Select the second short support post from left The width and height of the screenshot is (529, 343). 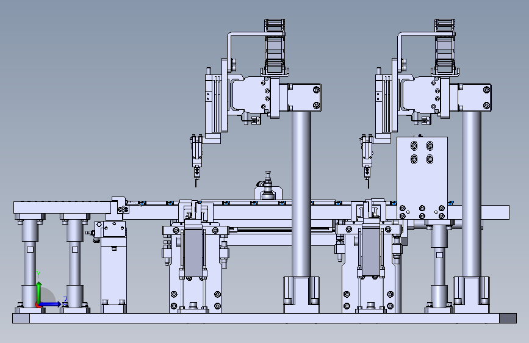click(75, 263)
